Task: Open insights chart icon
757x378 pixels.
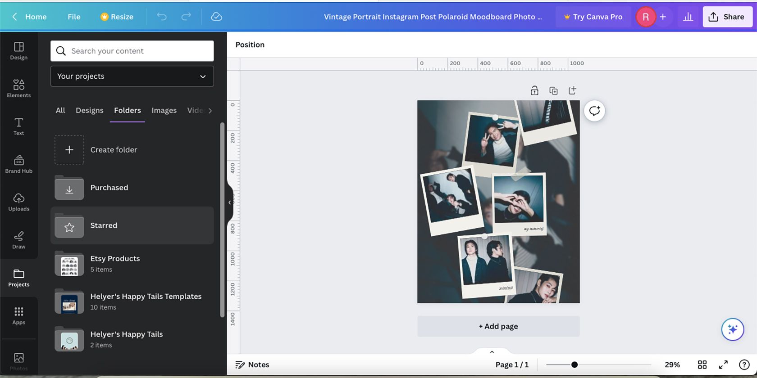Action: point(688,17)
